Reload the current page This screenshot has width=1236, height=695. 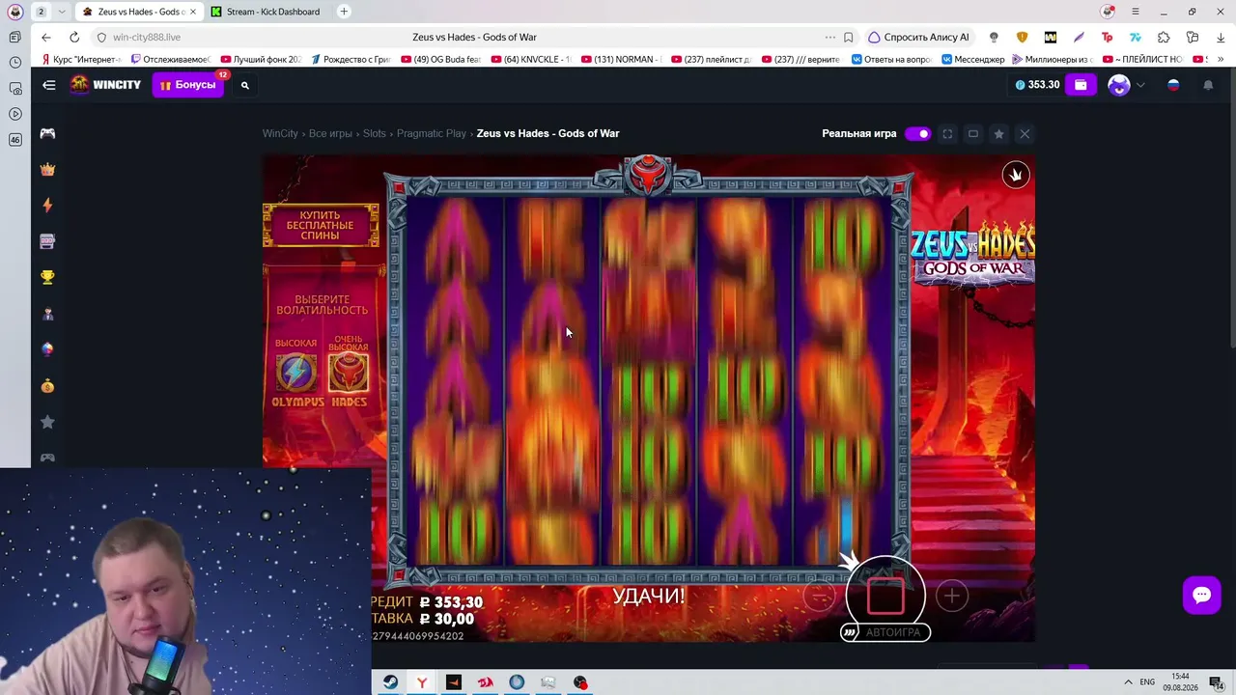[74, 37]
